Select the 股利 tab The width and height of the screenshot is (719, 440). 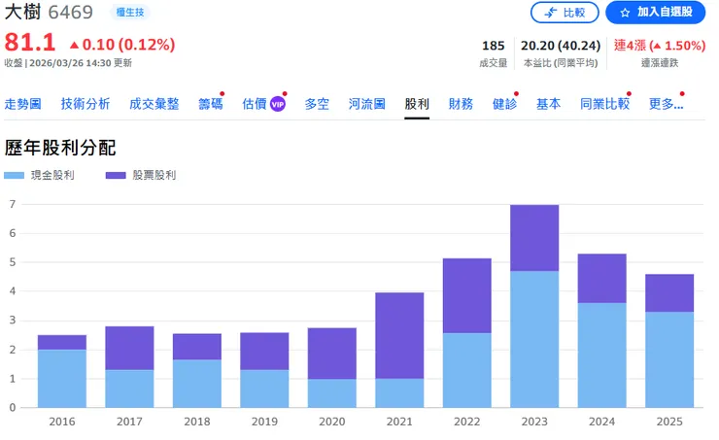pos(417,104)
